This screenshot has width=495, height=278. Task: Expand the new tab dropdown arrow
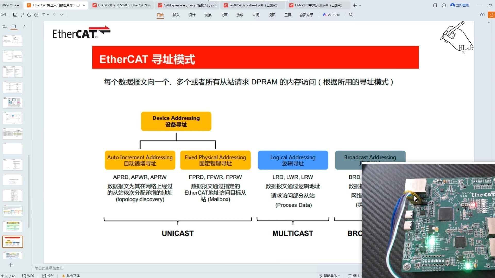[360, 5]
